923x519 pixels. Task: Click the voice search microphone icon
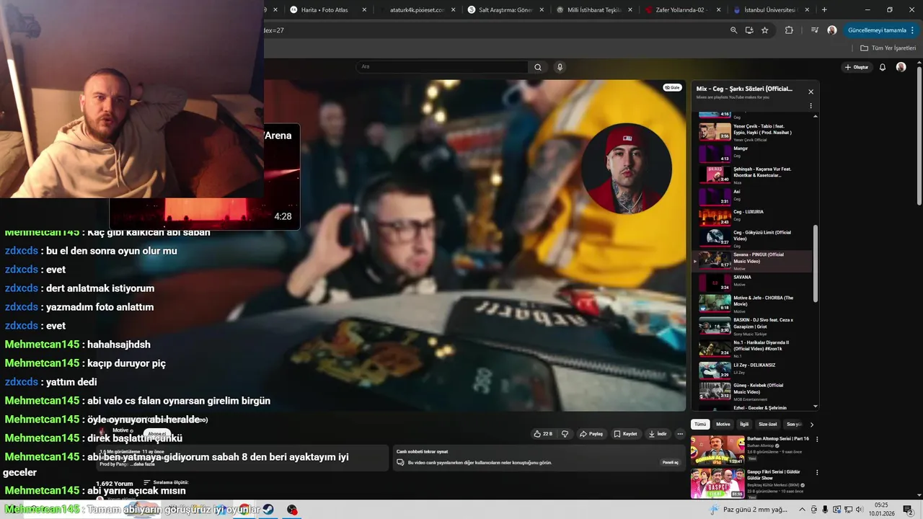click(x=560, y=67)
